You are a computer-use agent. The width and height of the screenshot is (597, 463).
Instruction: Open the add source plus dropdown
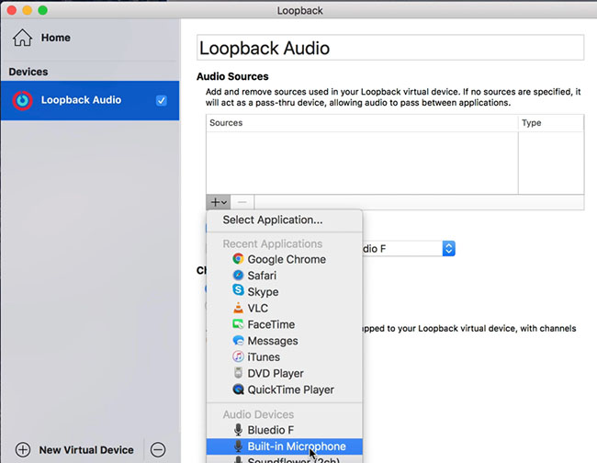pyautogui.click(x=219, y=202)
